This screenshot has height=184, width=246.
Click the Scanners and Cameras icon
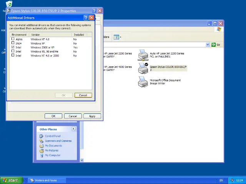pyautogui.click(x=42, y=141)
